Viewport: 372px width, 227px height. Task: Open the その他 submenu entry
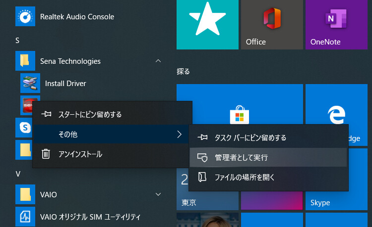(x=112, y=135)
